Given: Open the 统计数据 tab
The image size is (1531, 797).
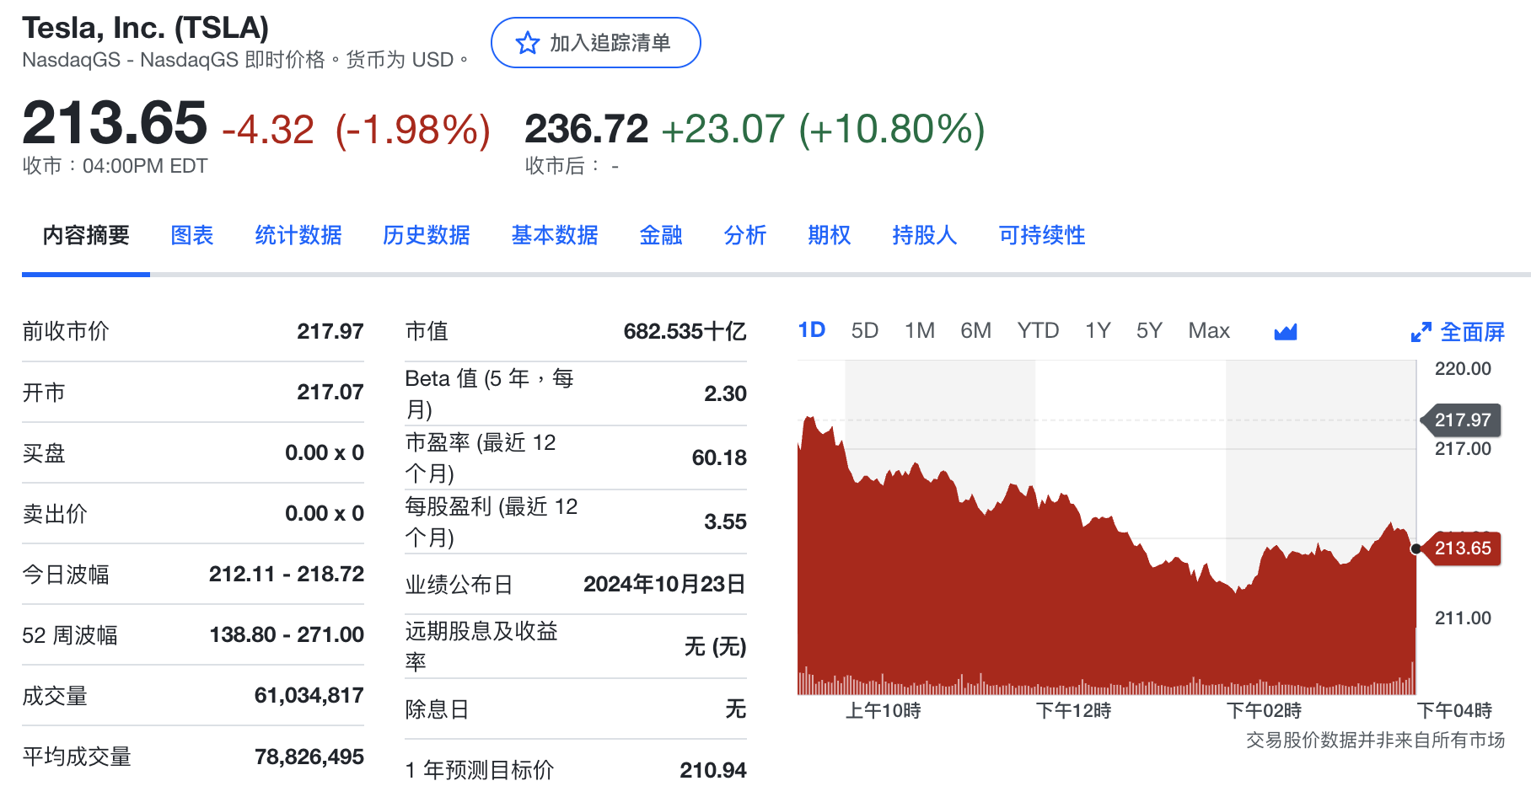Looking at the screenshot, I should point(298,235).
